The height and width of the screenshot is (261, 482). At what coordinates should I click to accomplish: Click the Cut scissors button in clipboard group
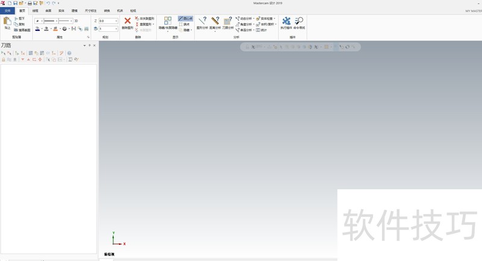(19, 19)
